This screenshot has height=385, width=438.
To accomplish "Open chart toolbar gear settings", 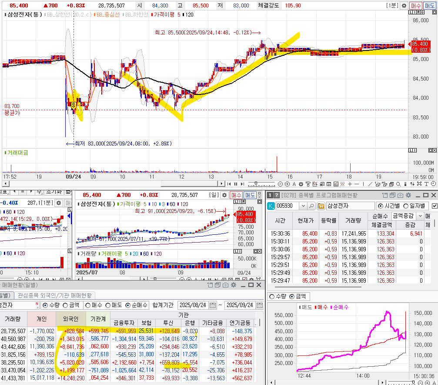I will point(301,184).
